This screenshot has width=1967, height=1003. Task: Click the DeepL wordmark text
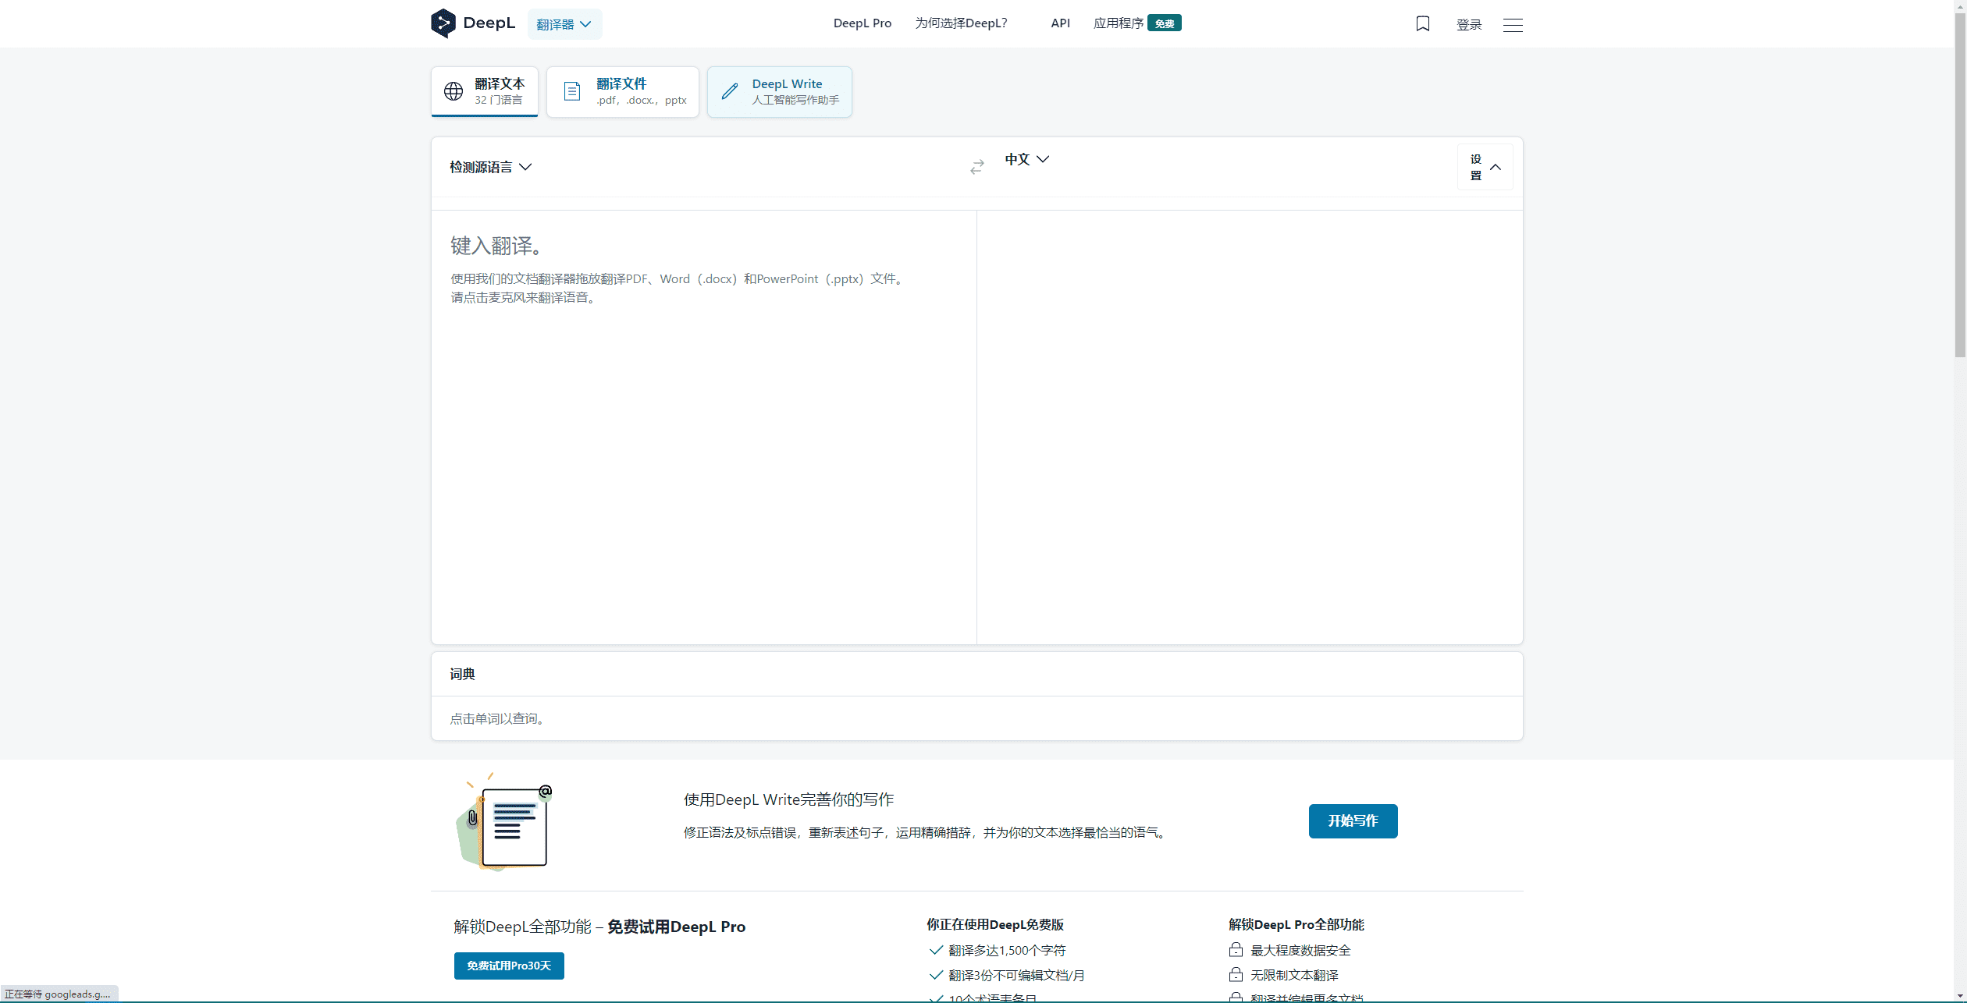pos(489,23)
